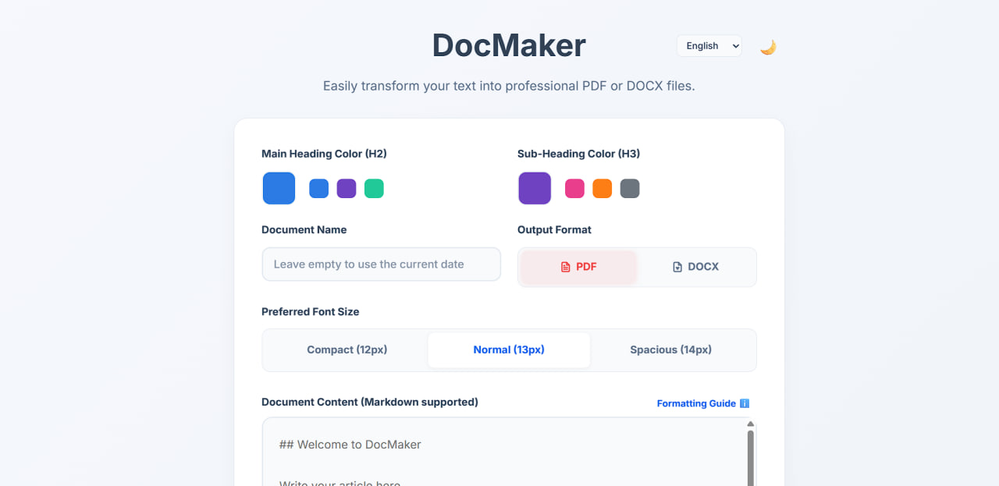The image size is (999, 486).
Task: Click the Document Name input field
Action: (x=381, y=264)
